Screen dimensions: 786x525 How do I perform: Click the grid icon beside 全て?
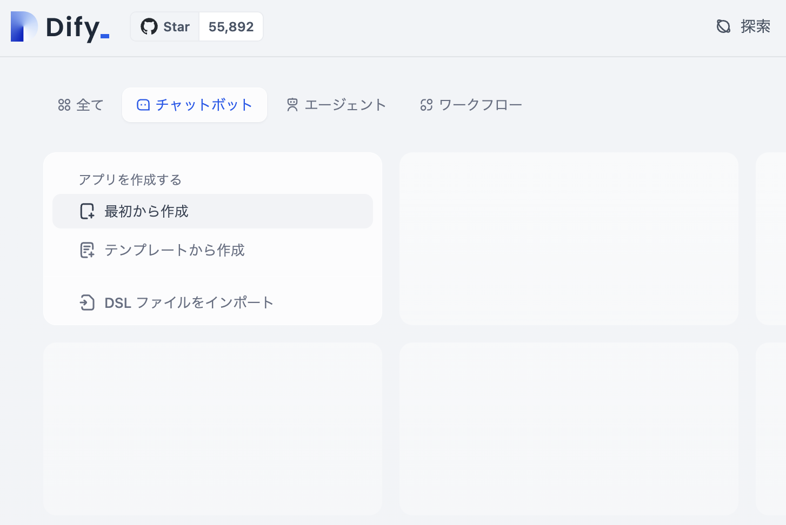[63, 105]
